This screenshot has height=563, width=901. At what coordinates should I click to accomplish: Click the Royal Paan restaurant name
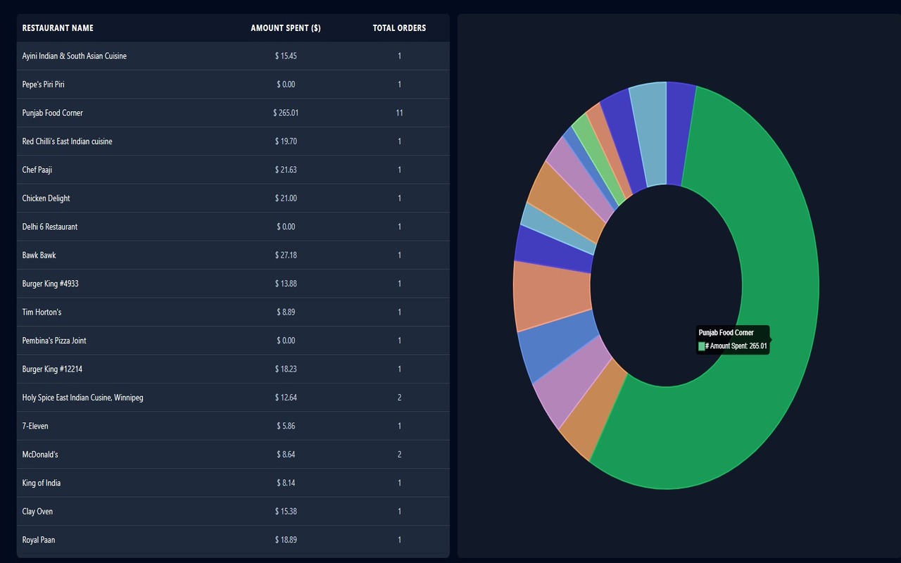(38, 540)
